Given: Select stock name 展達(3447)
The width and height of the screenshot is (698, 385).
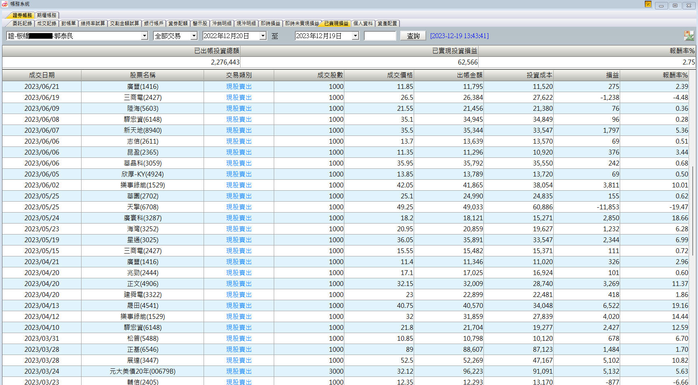Looking at the screenshot, I should (143, 360).
